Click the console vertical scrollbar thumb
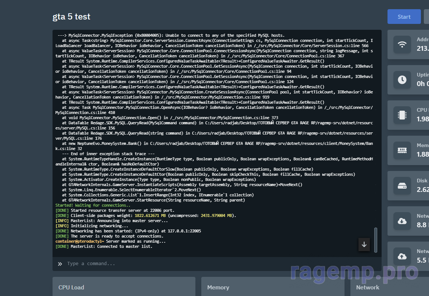Image resolution: width=429 pixels, height=296 pixels. [x=376, y=240]
